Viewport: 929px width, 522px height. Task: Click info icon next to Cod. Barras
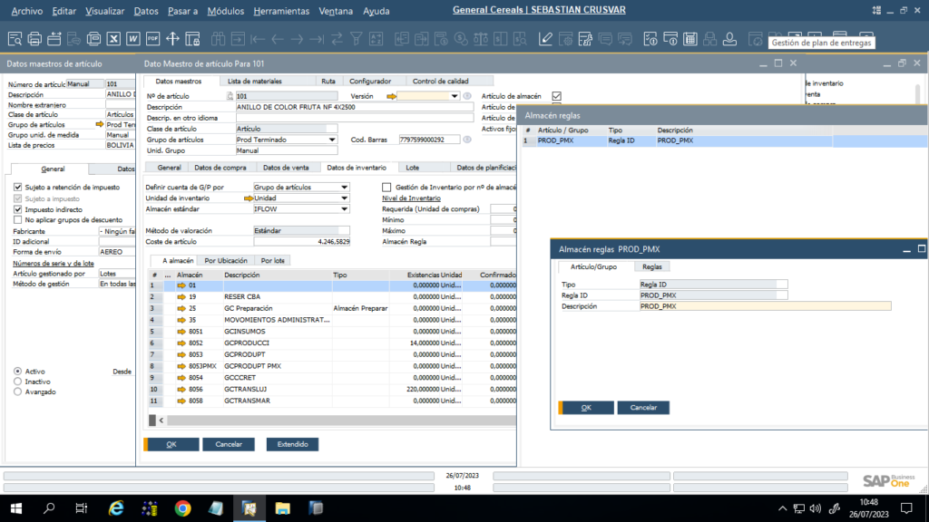[467, 140]
